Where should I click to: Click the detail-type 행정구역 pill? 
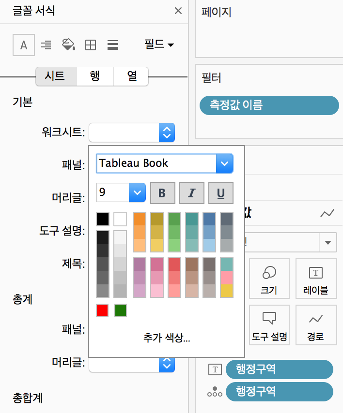[280, 392]
